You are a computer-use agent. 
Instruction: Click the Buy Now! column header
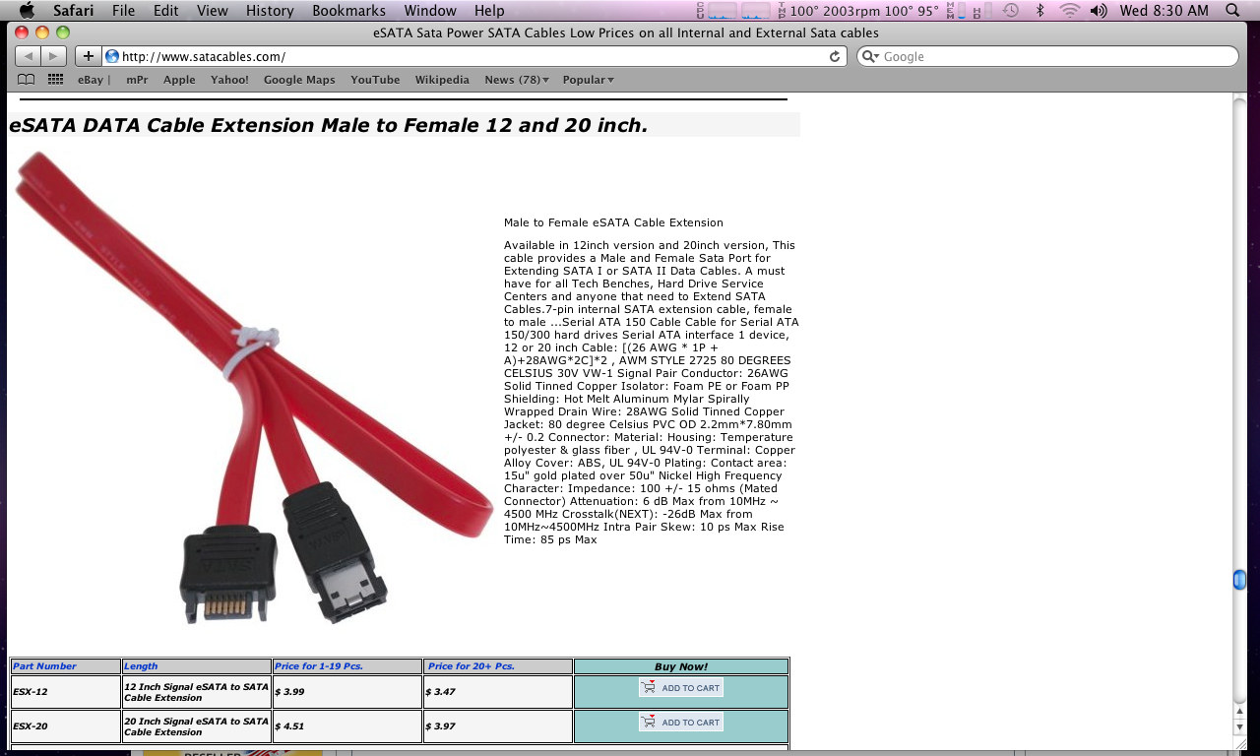point(680,666)
